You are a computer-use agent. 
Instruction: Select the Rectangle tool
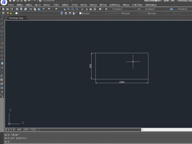point(2,35)
